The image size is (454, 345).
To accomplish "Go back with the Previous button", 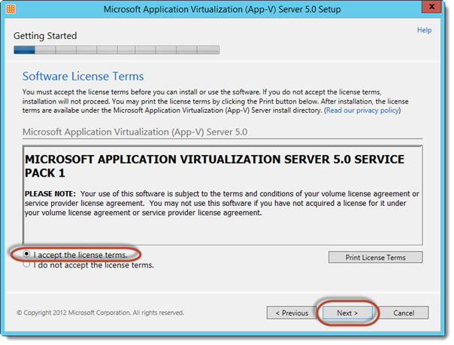I will tap(292, 313).
